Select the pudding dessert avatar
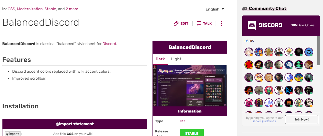 pyautogui.click(x=259, y=77)
